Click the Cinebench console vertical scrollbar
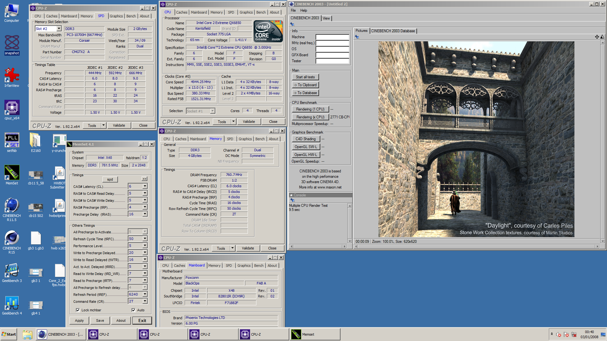Screen dimensions: 607x341 coord(350,223)
